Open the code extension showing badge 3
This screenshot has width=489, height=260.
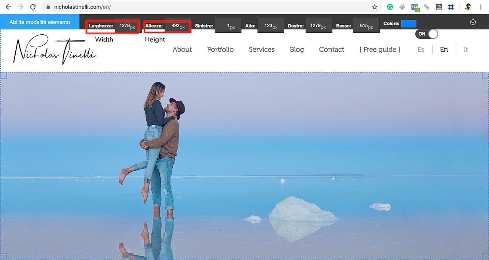414,6
